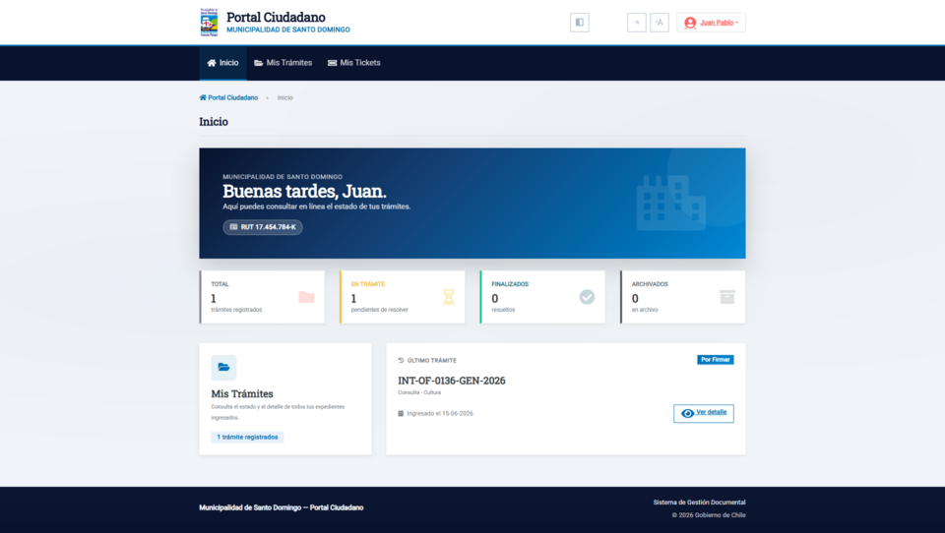The image size is (945, 533).
Task: Click the open folder icon above Mis Trámites
Action: tap(223, 368)
